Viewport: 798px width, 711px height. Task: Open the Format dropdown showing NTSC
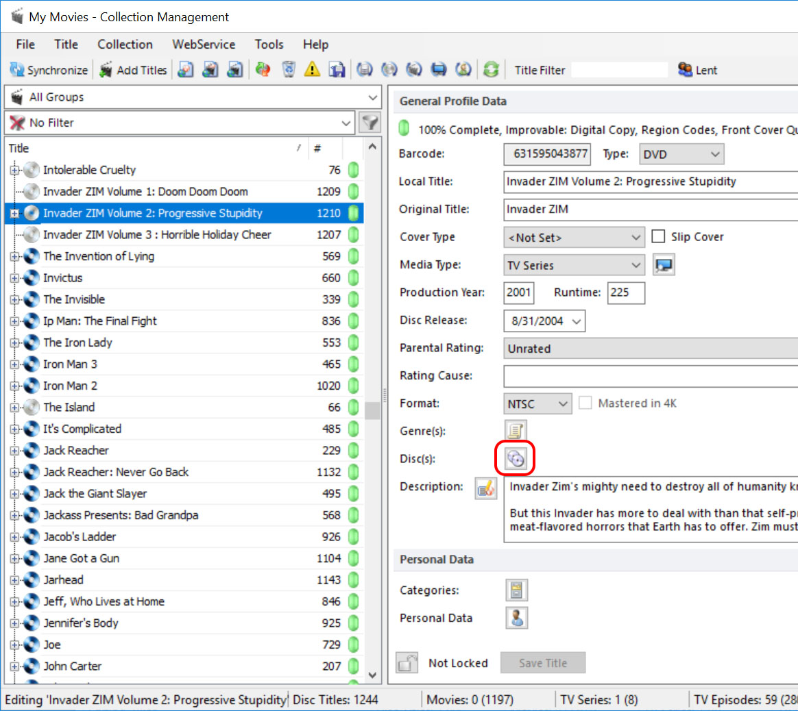coord(537,404)
